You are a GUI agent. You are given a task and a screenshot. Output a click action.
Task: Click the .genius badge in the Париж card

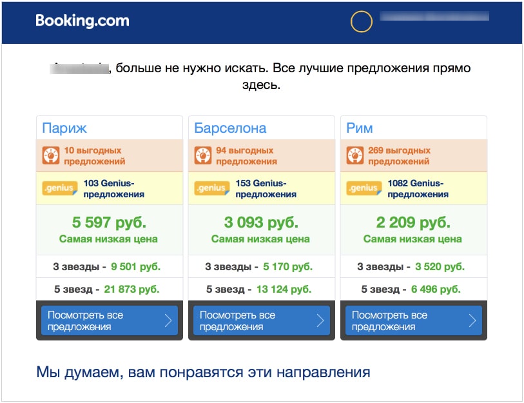click(60, 188)
